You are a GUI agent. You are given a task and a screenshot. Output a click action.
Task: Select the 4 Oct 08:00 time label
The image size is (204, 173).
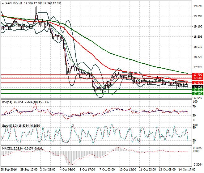[67, 170]
